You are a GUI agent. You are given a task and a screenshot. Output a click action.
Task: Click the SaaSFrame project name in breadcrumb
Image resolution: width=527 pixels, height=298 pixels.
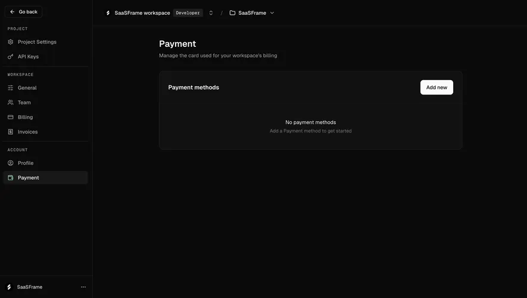point(252,13)
